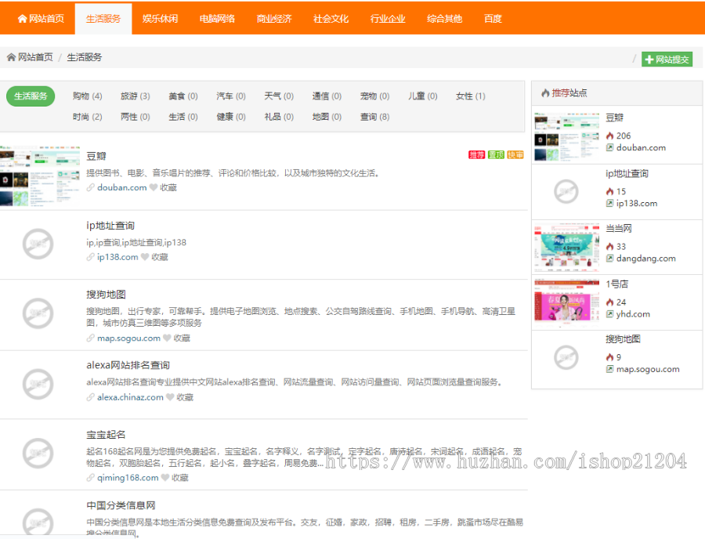The width and height of the screenshot is (705, 539).
Task: Open 搜狗地图 title in 推荐站点 sidebar
Action: point(624,339)
